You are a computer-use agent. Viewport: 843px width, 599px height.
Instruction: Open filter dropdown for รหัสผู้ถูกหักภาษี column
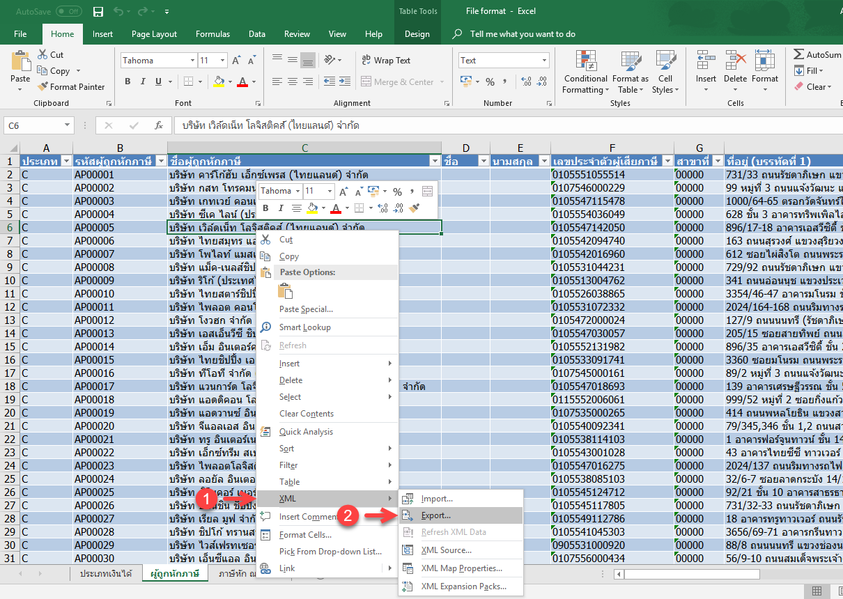click(x=160, y=161)
